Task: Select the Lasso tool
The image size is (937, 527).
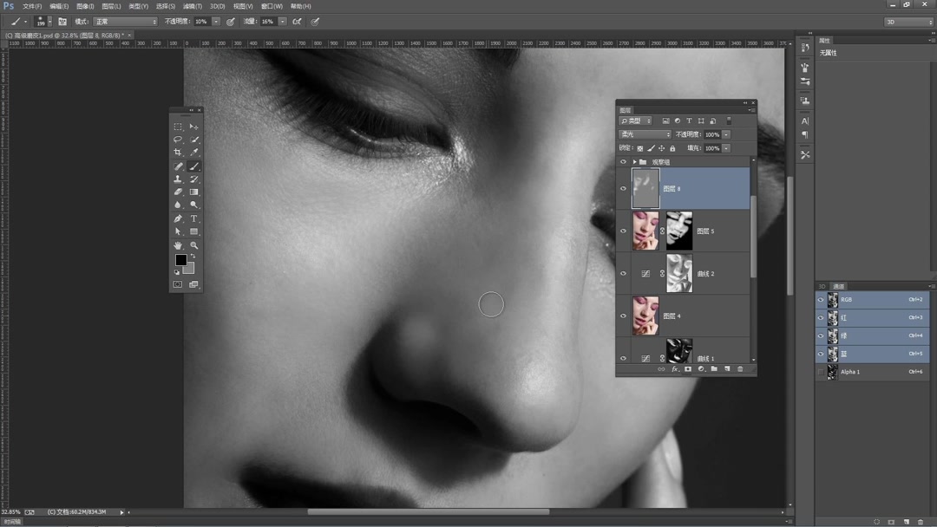Action: (x=178, y=139)
